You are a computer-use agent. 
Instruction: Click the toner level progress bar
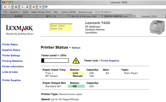(x=55, y=60)
